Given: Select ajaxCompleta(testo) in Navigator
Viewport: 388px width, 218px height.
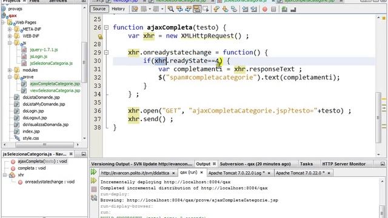Looking at the screenshot, I should point(42,162).
